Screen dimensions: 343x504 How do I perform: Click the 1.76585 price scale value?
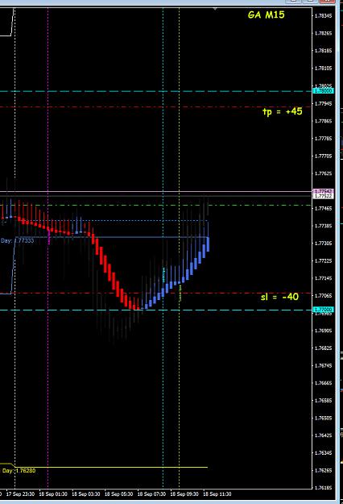pyautogui.click(x=324, y=401)
